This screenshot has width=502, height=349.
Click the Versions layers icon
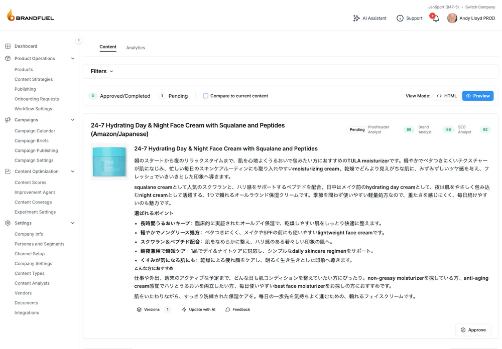coord(139,310)
